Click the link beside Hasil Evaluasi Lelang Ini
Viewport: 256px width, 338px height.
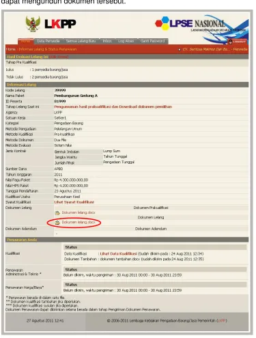point(59,57)
